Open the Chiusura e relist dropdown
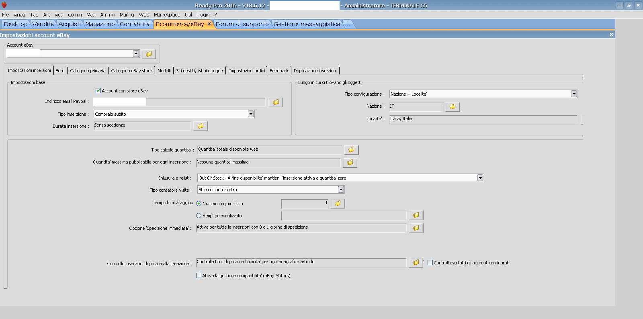 point(480,178)
